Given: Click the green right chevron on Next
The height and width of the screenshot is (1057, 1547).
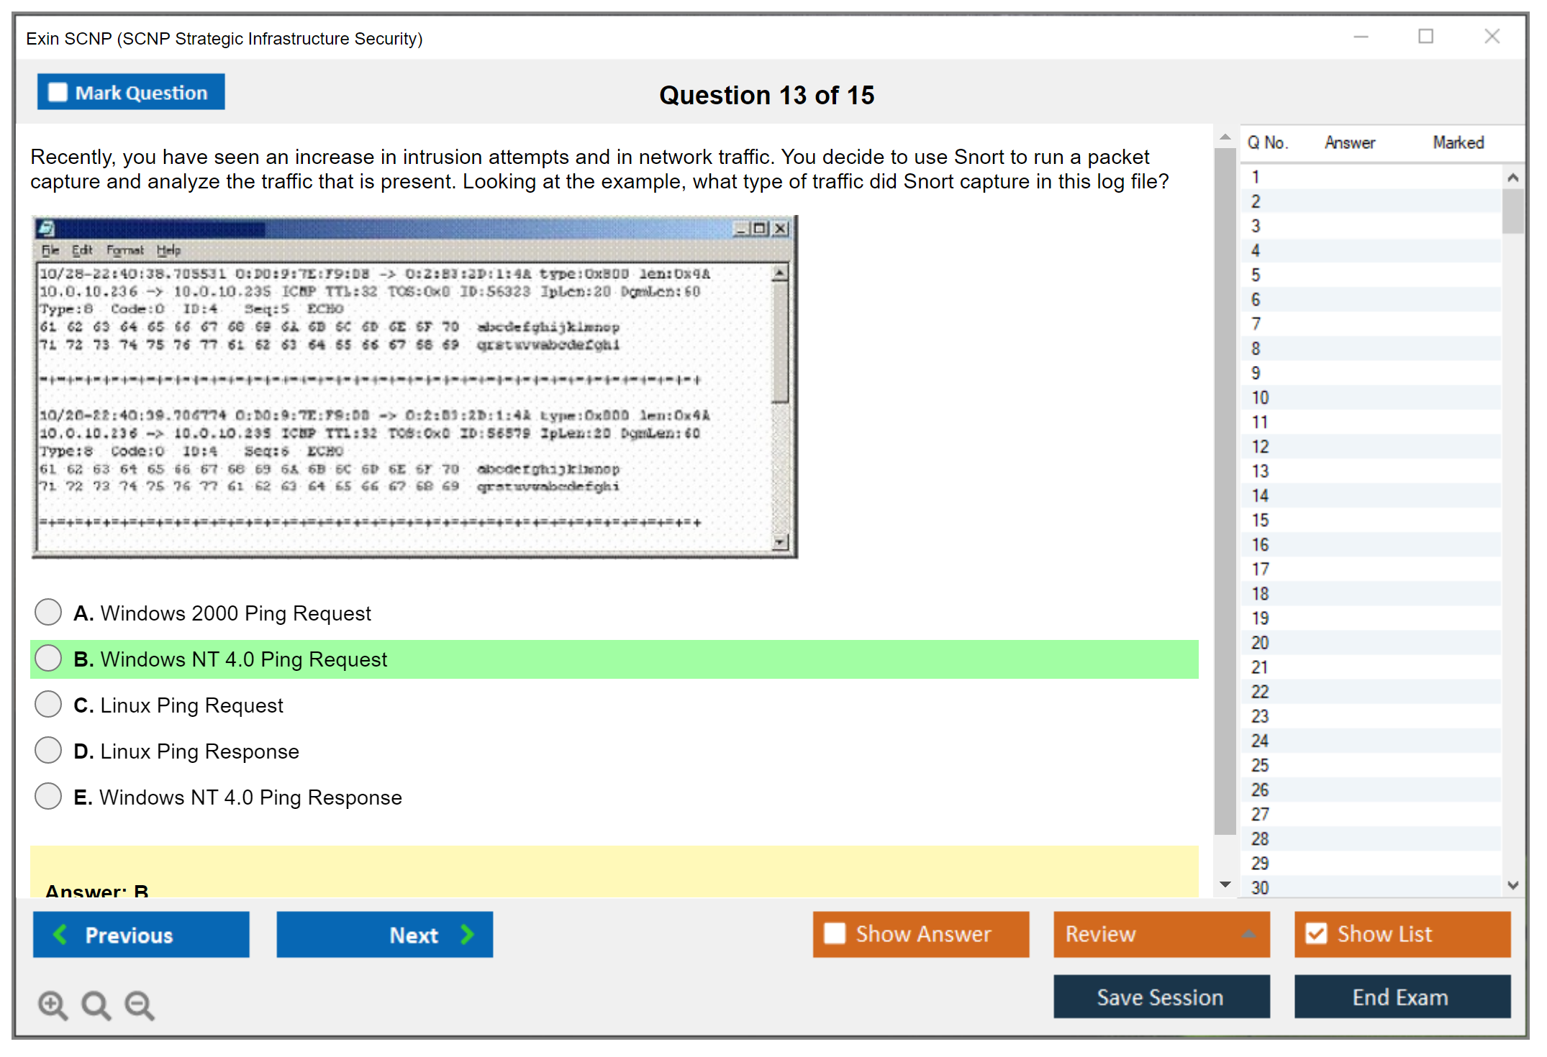Looking at the screenshot, I should point(467,934).
